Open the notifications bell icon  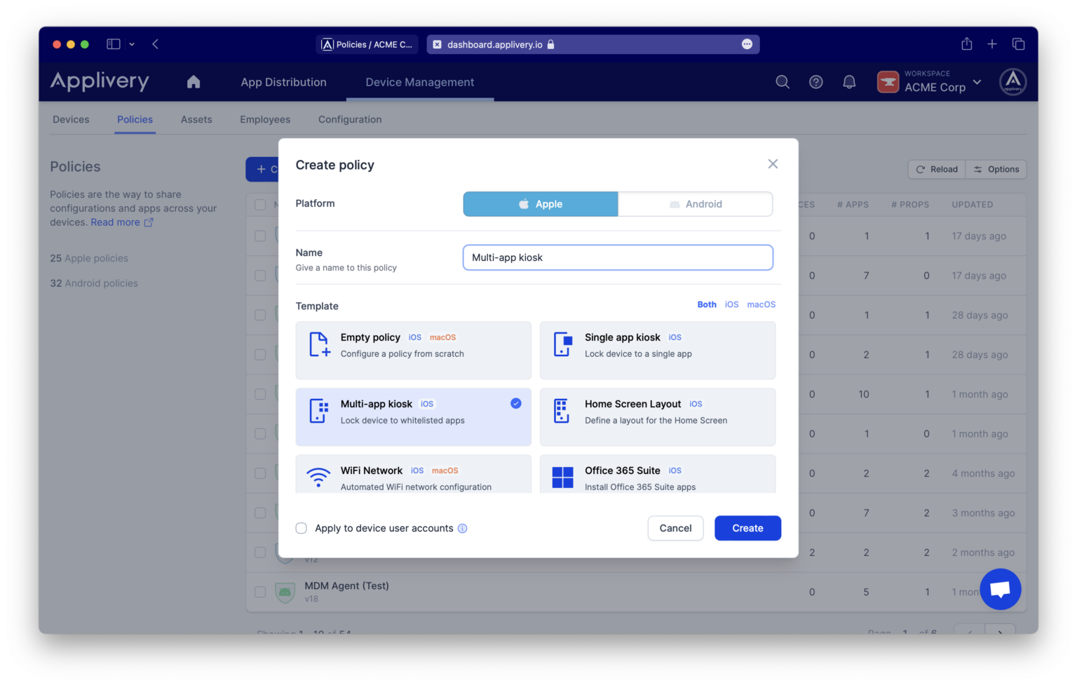click(x=848, y=82)
